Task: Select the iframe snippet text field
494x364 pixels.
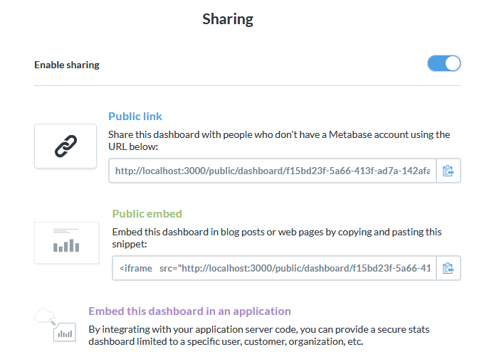Action: [275, 268]
